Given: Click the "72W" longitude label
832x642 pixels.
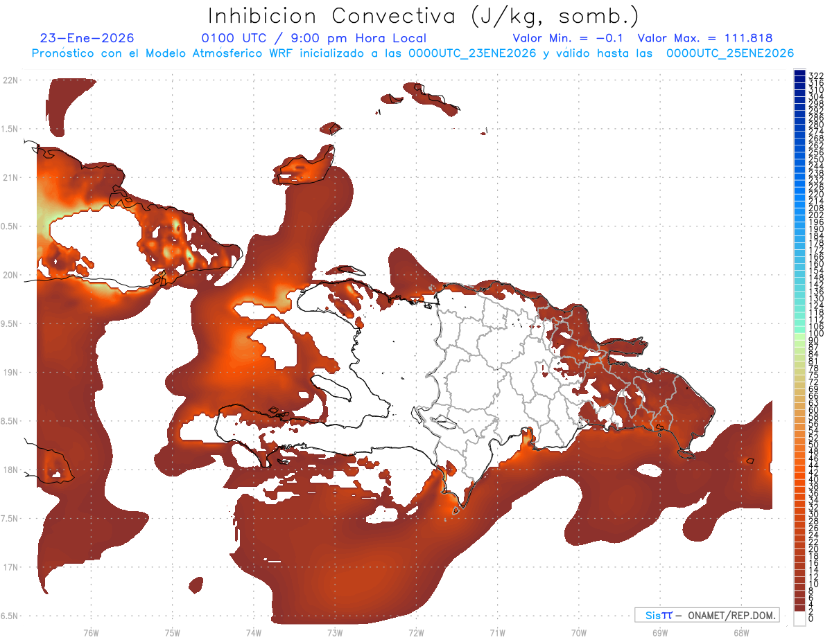Looking at the screenshot, I should [x=416, y=632].
